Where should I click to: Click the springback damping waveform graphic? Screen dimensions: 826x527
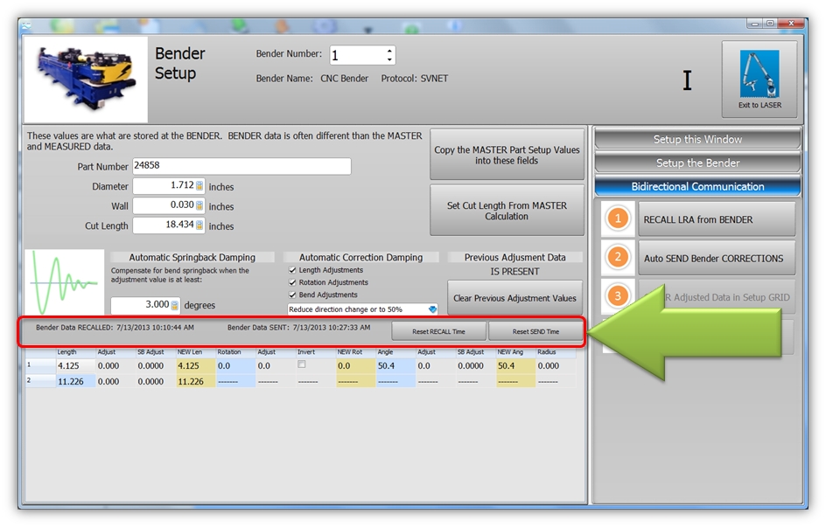point(63,283)
